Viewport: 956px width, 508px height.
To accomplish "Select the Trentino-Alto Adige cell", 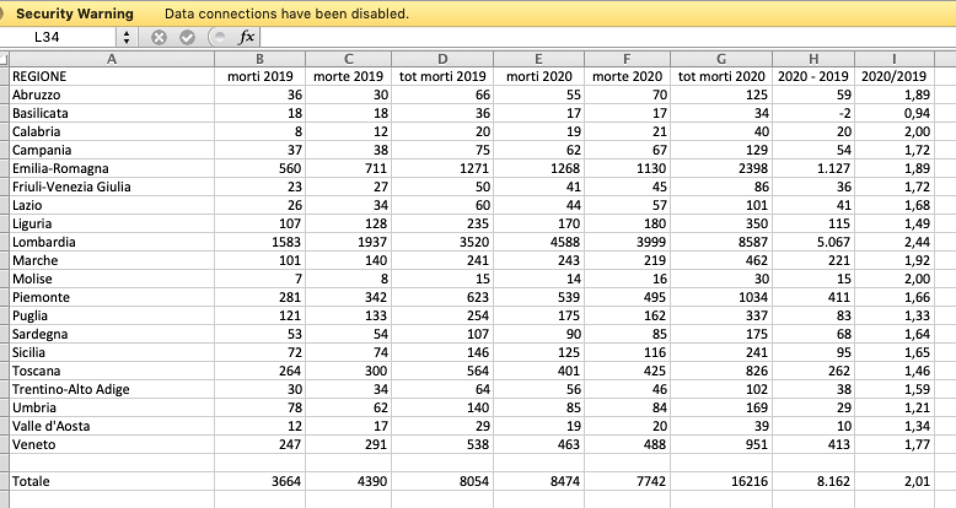I will tap(112, 389).
